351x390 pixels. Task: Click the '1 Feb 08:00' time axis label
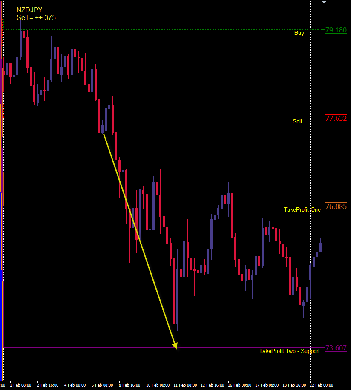click(20, 385)
